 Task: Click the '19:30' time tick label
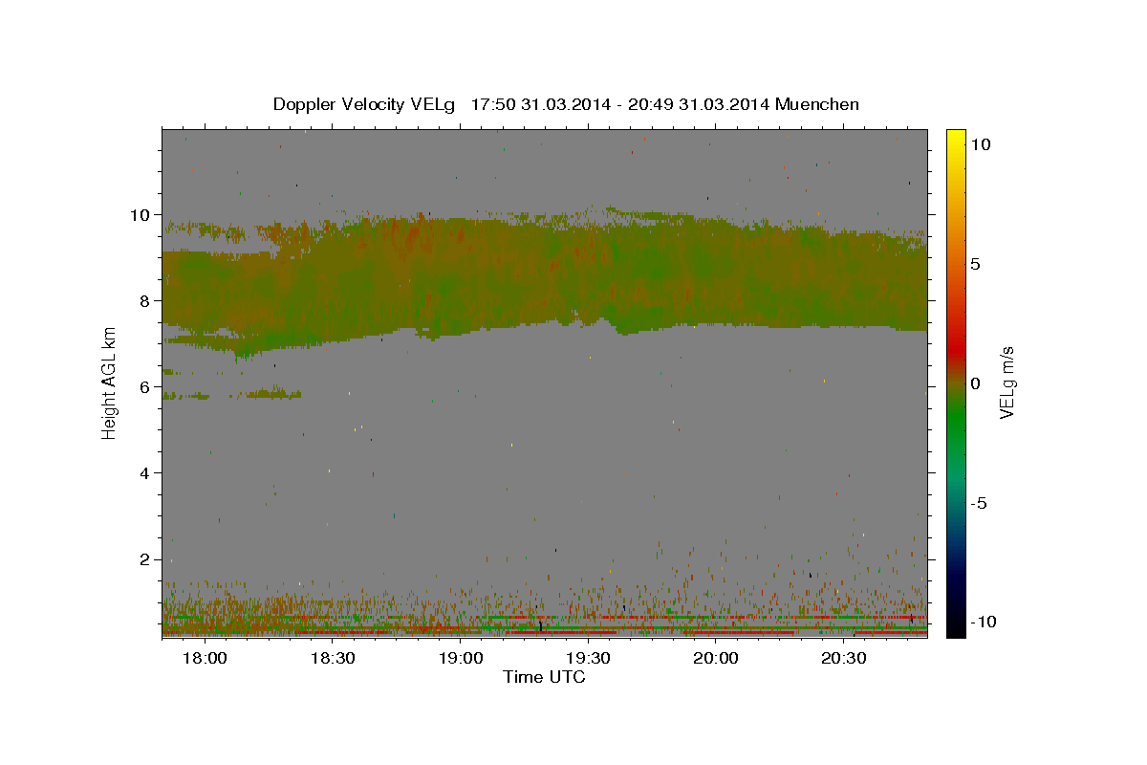(x=588, y=658)
